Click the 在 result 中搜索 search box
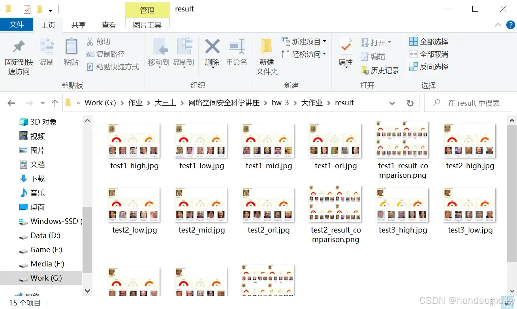Image resolution: width=517 pixels, height=309 pixels. 468,103
